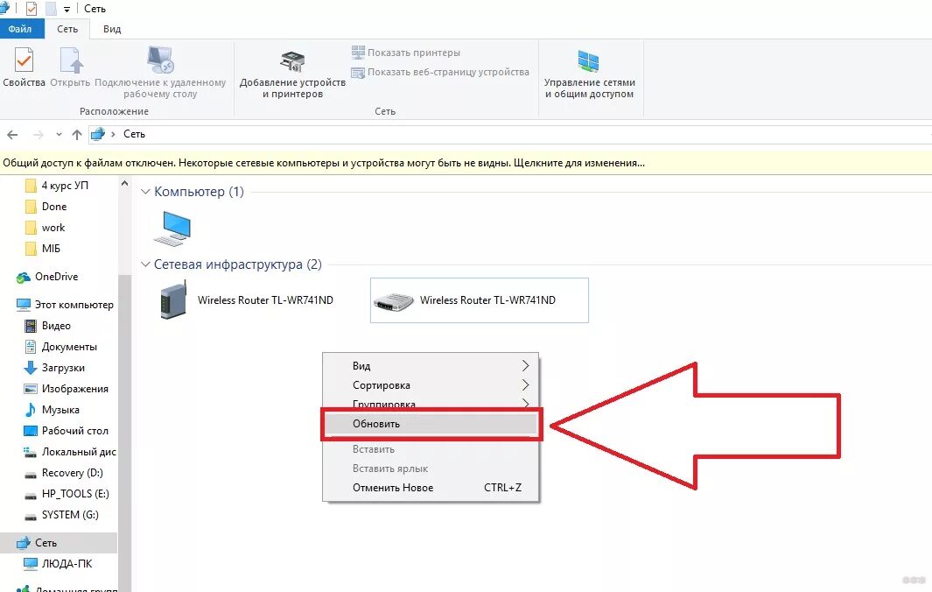
Task: Collapse the Сетевая инфраструктура (2) group
Action: point(145,264)
